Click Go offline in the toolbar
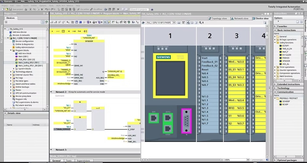 coord(96,9)
